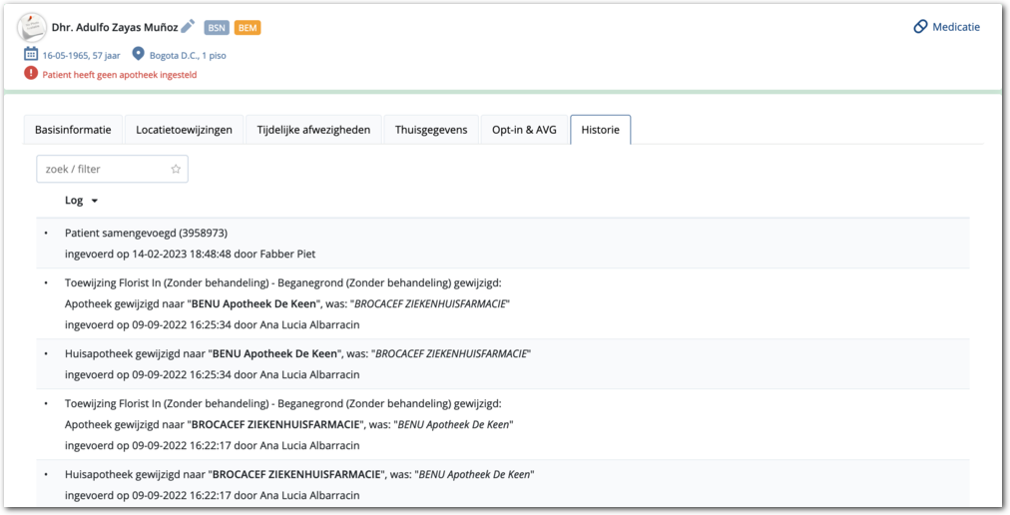The width and height of the screenshot is (1010, 515).
Task: Open the Opt-in & AVG tab
Action: pyautogui.click(x=524, y=130)
